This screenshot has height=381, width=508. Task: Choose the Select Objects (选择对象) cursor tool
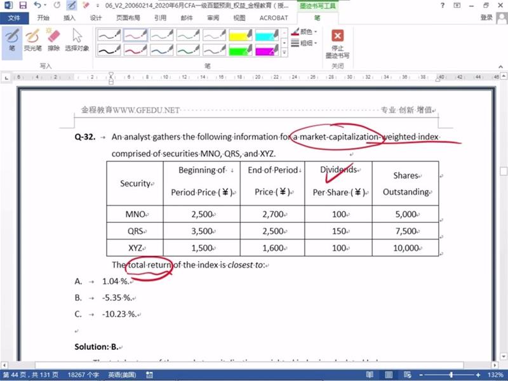tap(77, 41)
